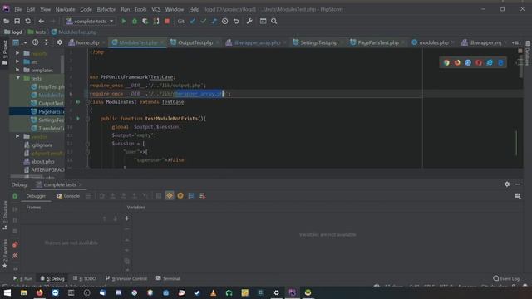Open the TODO tool window

point(85,278)
